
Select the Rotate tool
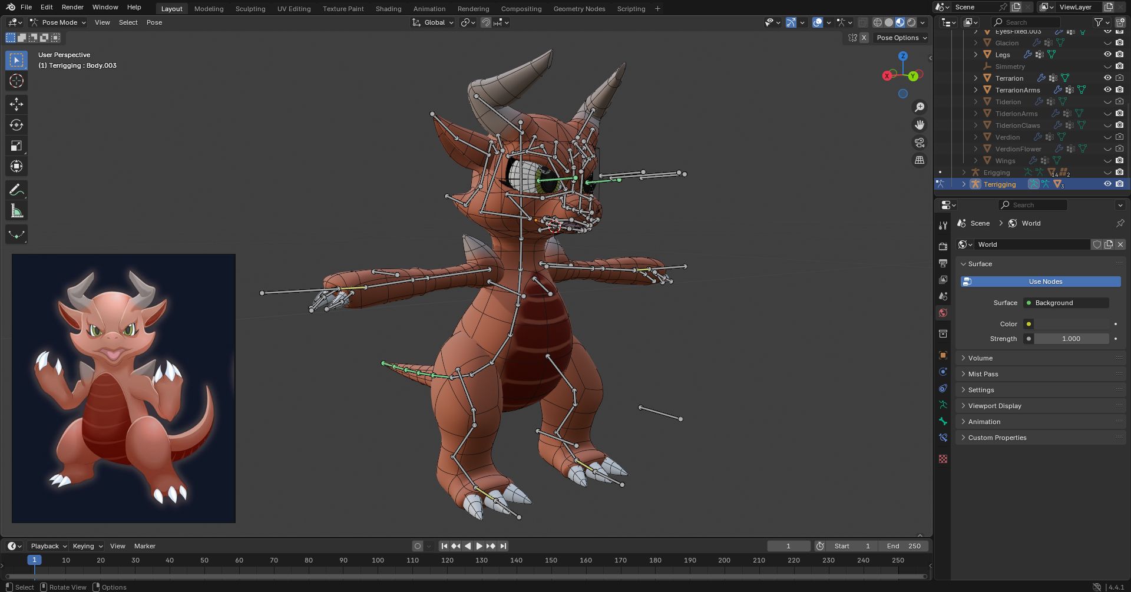point(16,125)
